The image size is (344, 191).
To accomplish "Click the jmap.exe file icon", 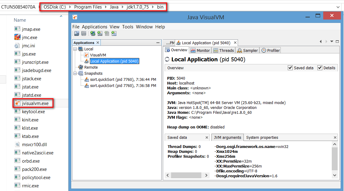I will click(17, 29).
